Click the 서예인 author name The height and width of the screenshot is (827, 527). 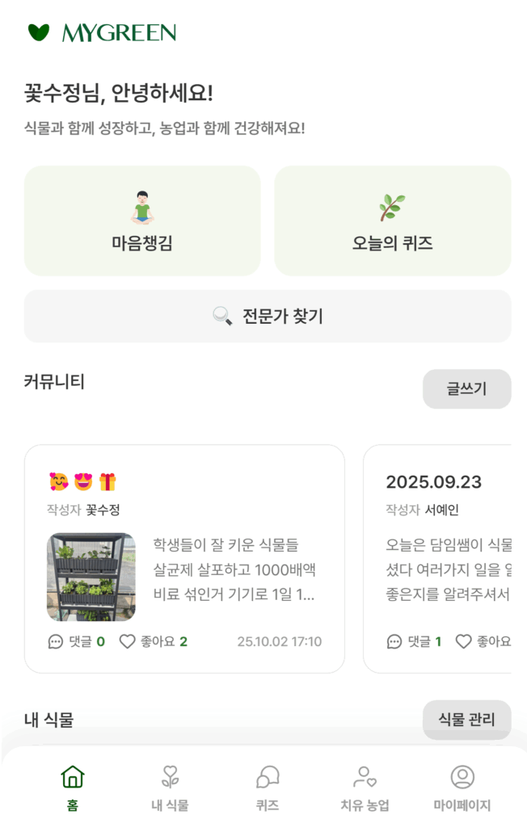coord(441,510)
